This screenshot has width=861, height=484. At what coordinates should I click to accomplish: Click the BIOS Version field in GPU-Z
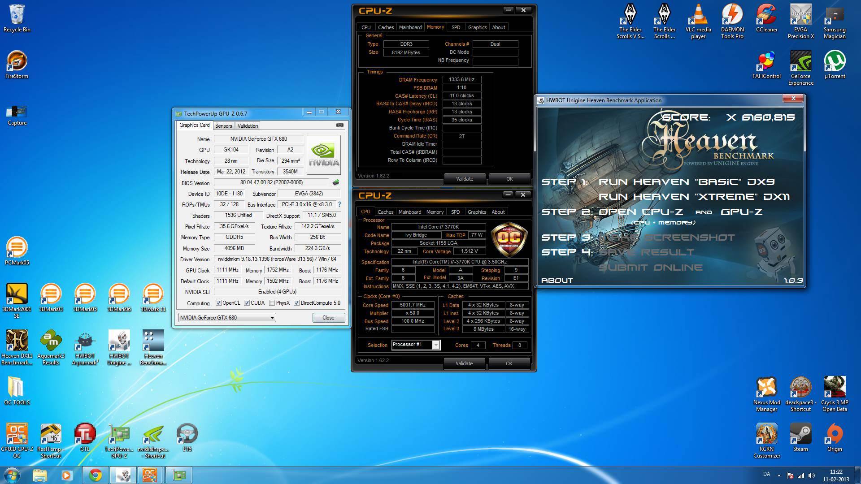[271, 182]
